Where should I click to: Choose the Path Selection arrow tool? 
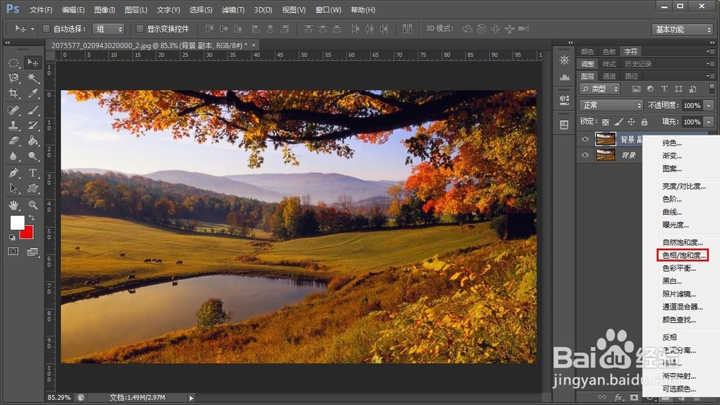click(13, 189)
